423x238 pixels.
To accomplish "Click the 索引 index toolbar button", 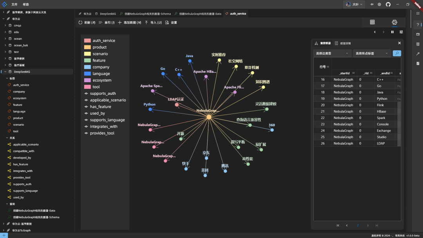I will pos(107,23).
